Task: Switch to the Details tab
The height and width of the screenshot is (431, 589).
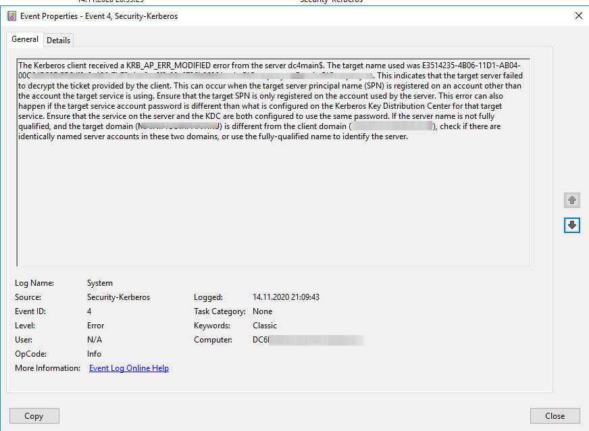Action: coord(58,40)
